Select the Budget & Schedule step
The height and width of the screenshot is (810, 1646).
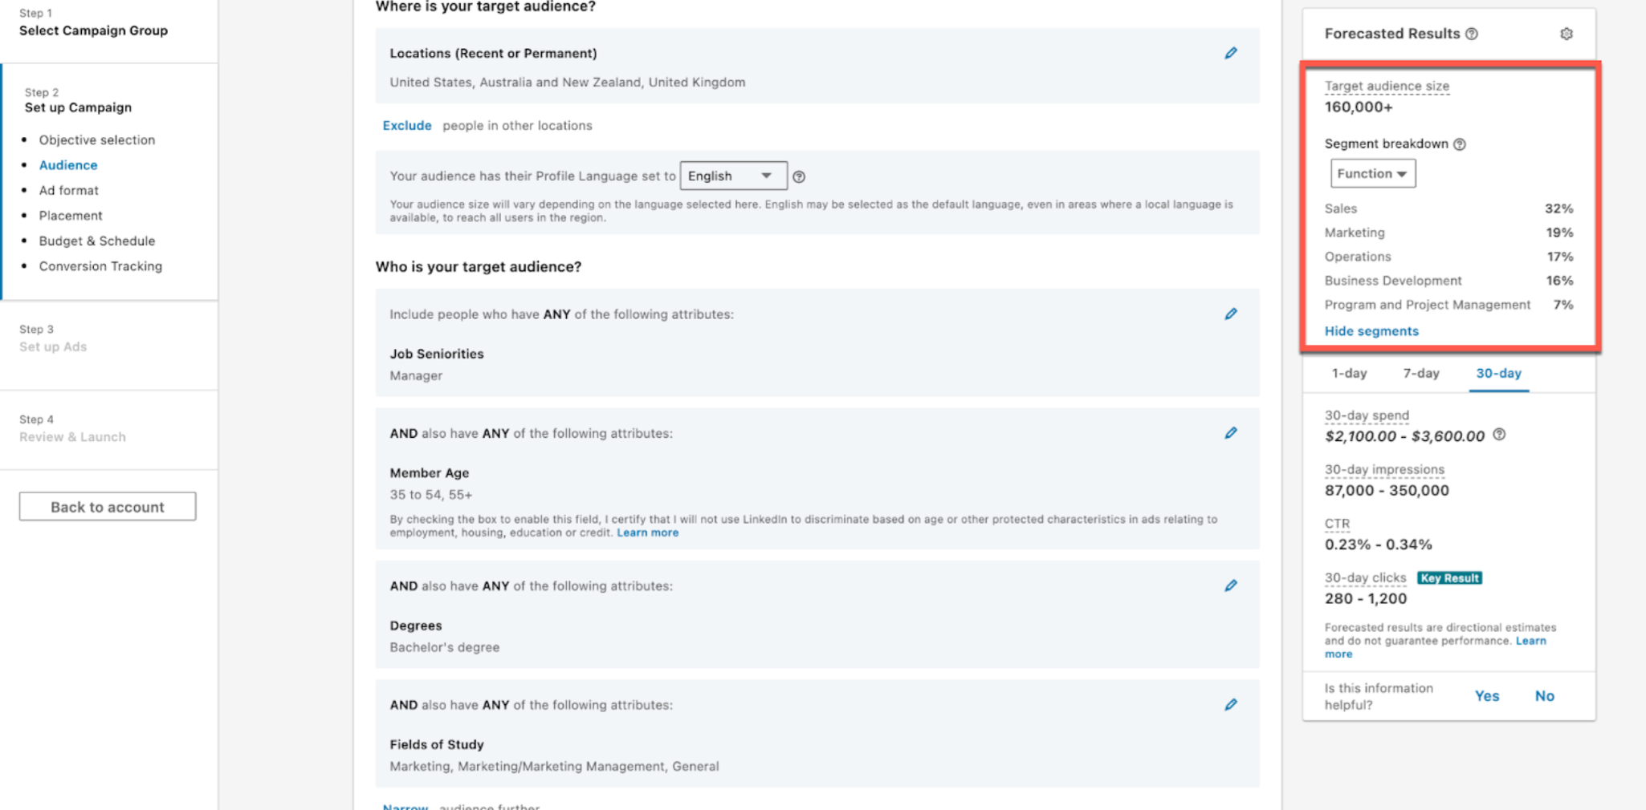click(96, 241)
